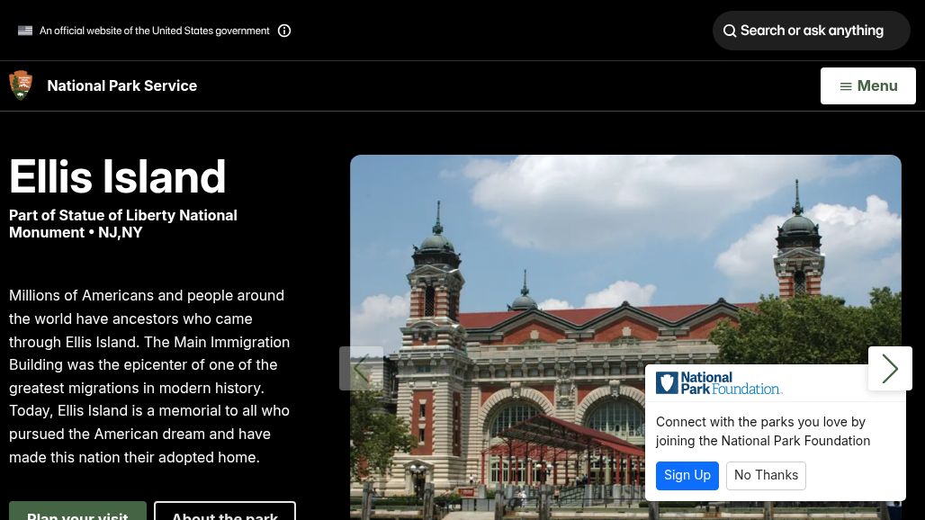Click 'An official website of the United States government'
The height and width of the screenshot is (520, 925).
coord(155,31)
